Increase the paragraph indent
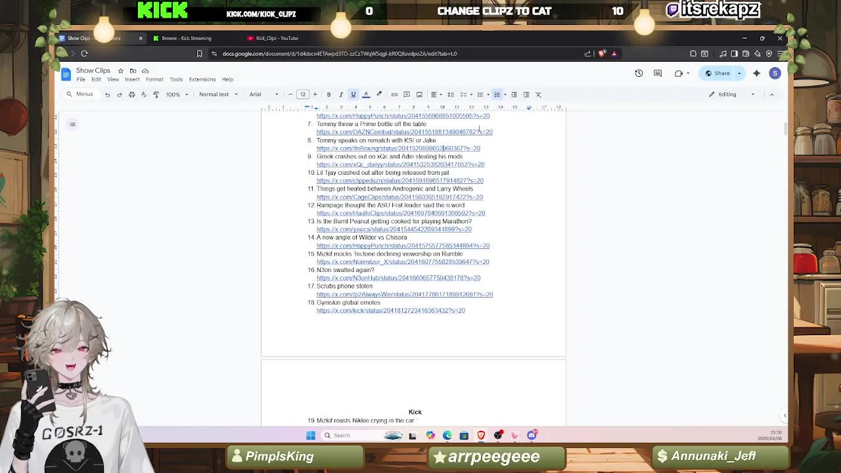Screen dimensions: 841x473 point(526,95)
